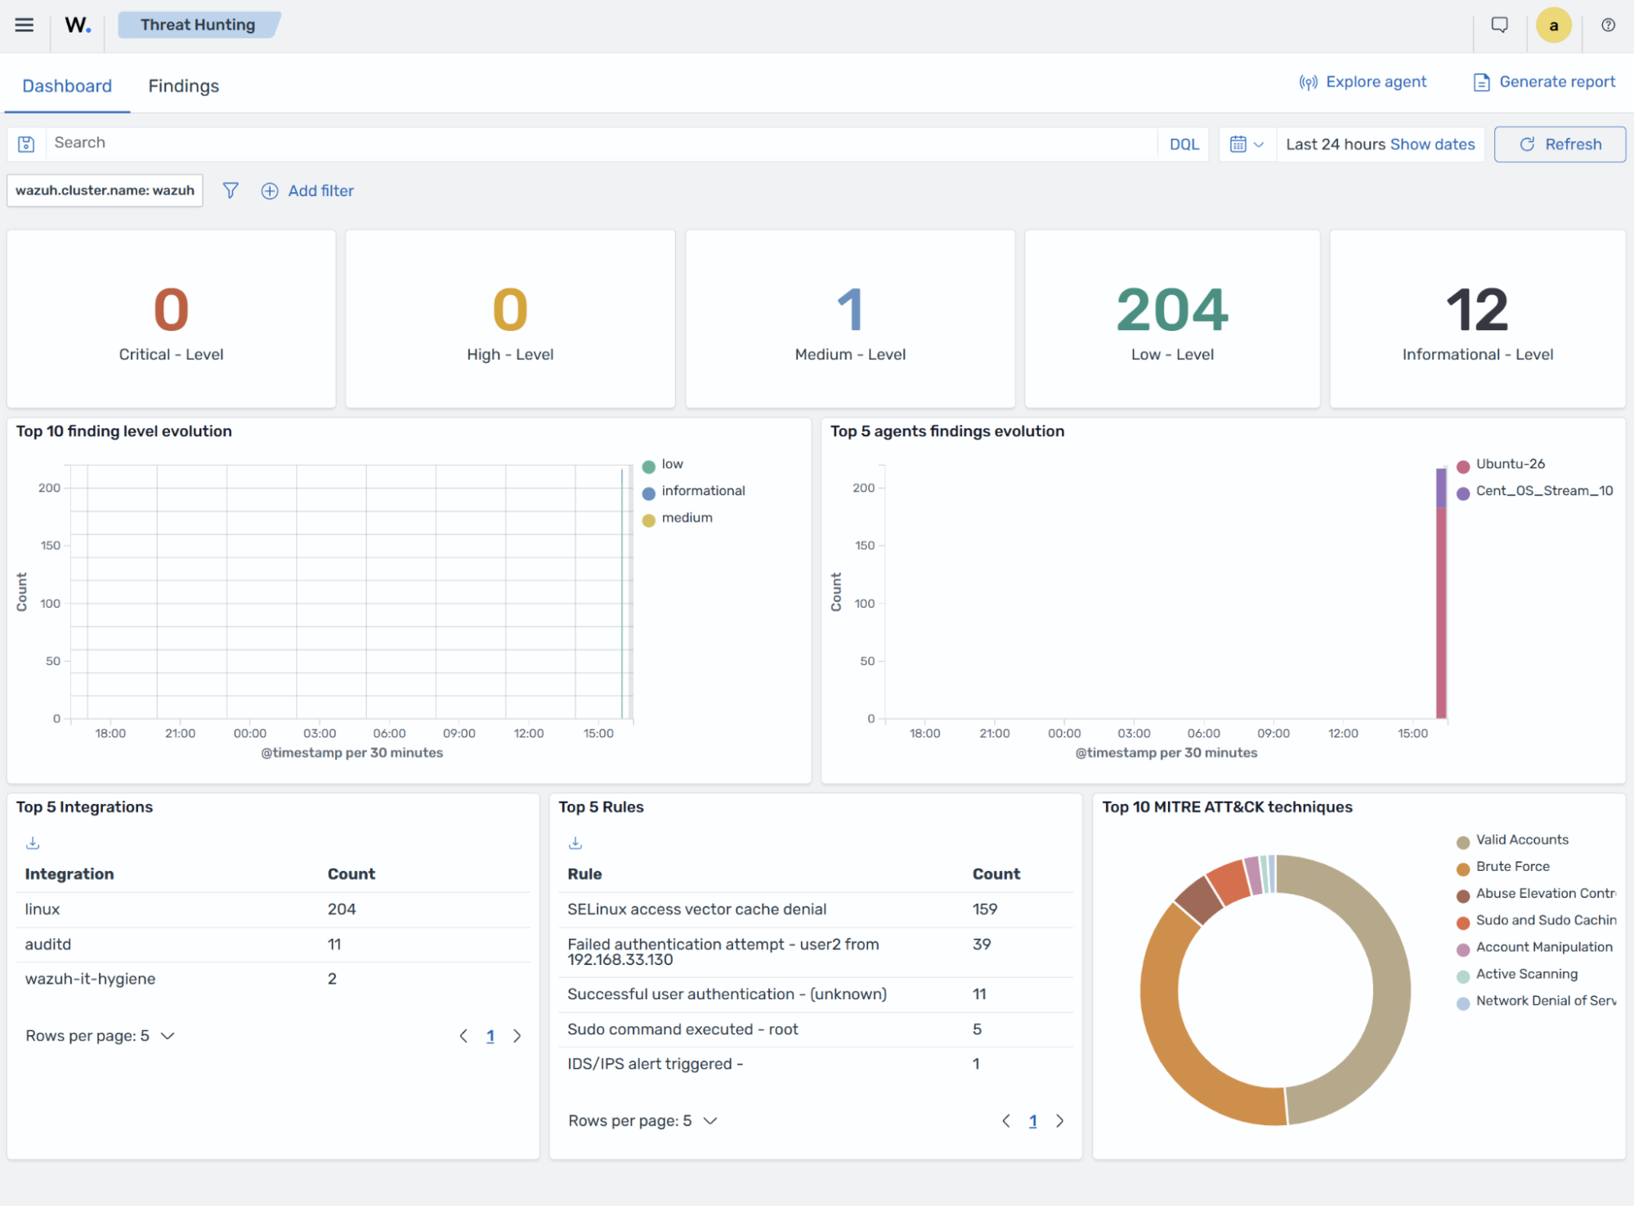Image resolution: width=1634 pixels, height=1206 pixels.
Task: Click the Explore agent button
Action: point(1363,82)
